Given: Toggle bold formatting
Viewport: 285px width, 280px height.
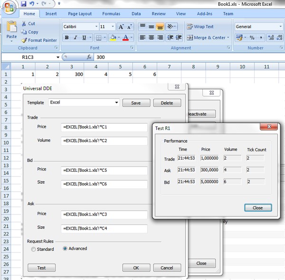Looking at the screenshot, I should pos(66,37).
